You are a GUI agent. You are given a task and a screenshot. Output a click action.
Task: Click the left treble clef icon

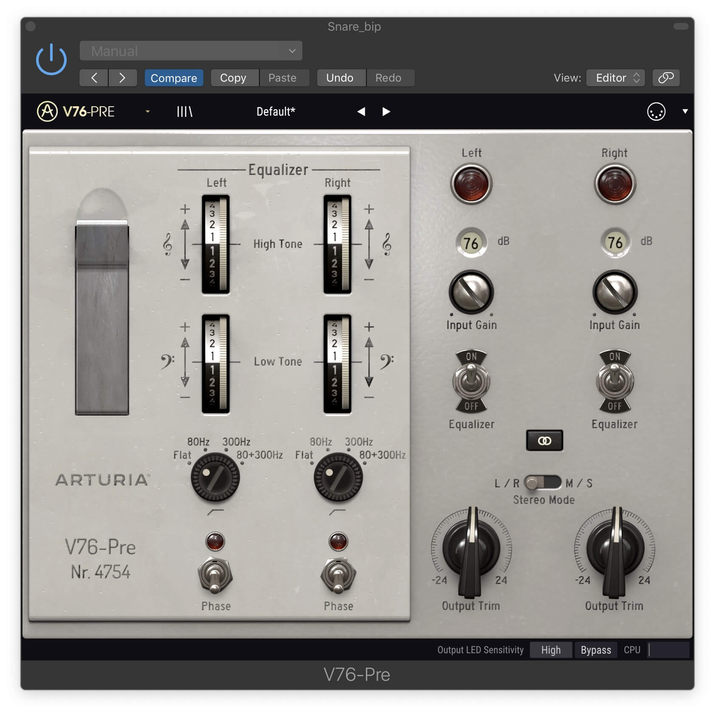[168, 244]
